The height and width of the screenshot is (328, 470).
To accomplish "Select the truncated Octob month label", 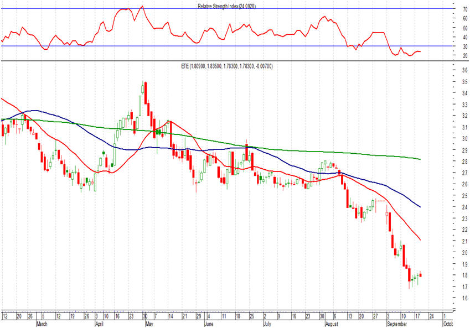I will (448, 324).
